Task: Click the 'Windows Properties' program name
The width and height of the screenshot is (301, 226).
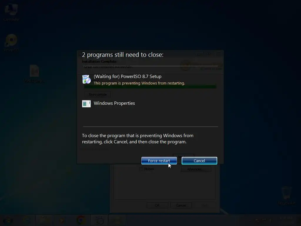Action: [114, 103]
